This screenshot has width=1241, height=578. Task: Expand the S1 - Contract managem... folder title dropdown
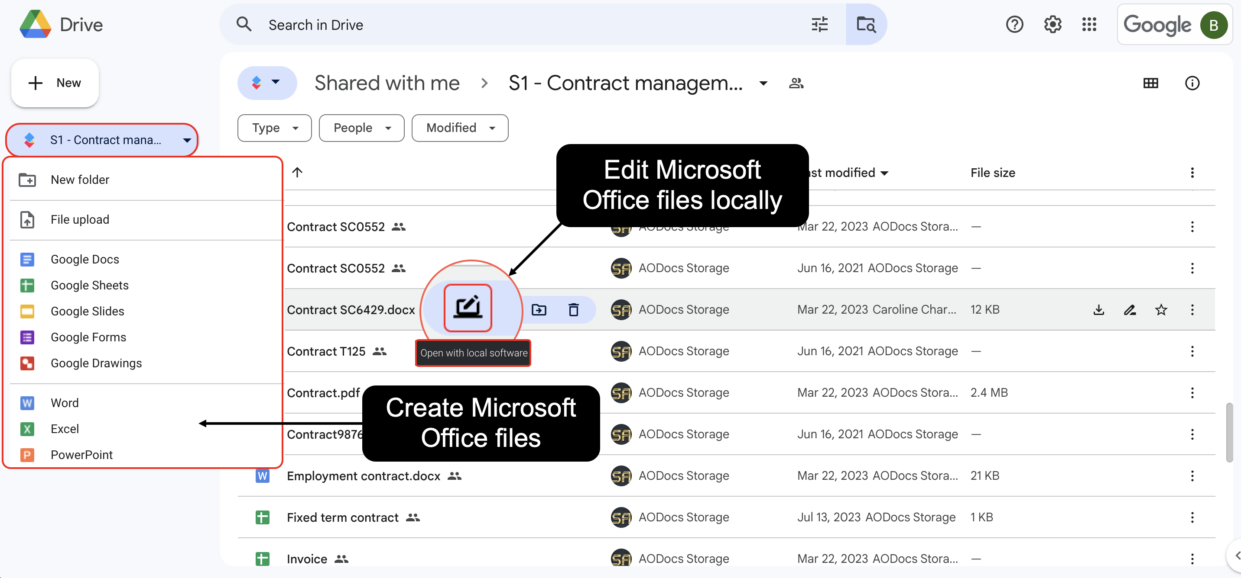click(x=763, y=83)
